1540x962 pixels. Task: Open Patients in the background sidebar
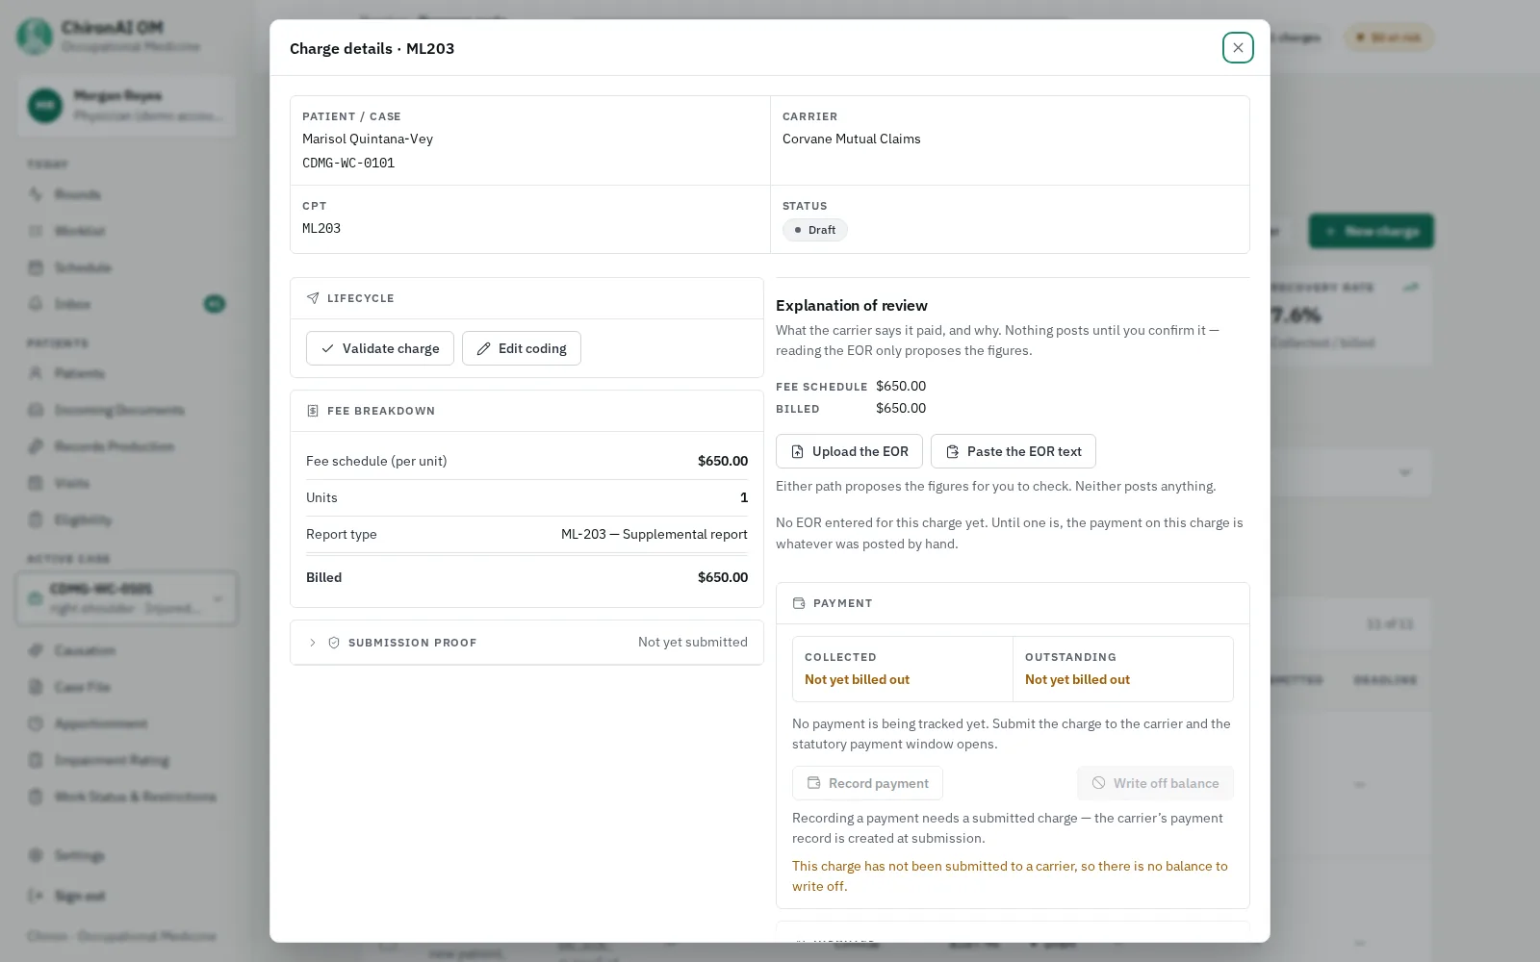point(79,373)
